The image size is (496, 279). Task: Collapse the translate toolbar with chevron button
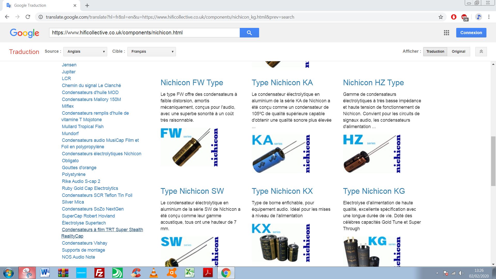[x=481, y=51]
